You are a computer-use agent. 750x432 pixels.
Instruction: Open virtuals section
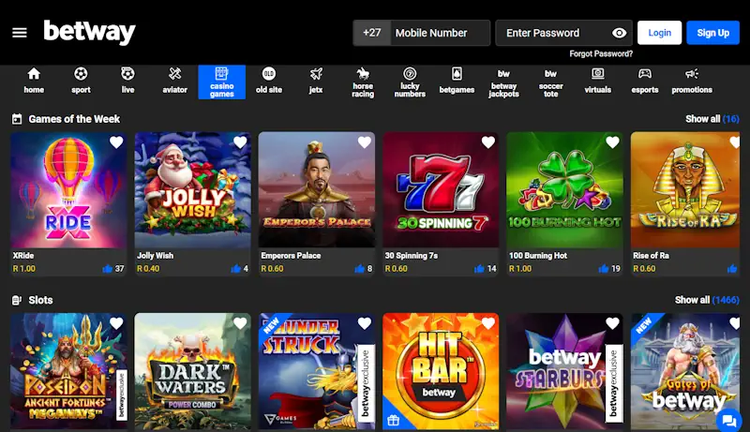point(598,82)
